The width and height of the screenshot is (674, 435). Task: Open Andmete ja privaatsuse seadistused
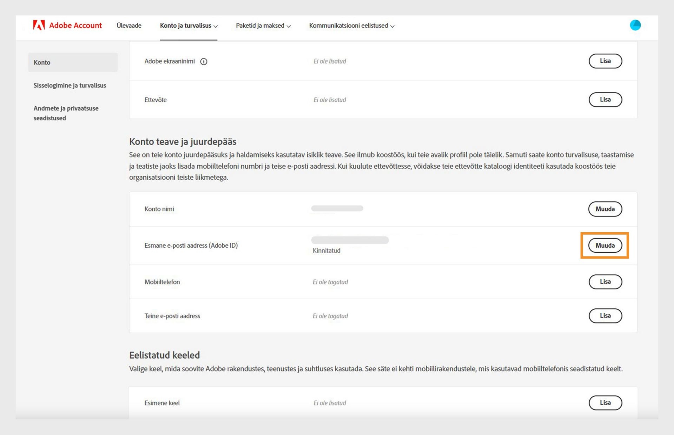point(66,113)
